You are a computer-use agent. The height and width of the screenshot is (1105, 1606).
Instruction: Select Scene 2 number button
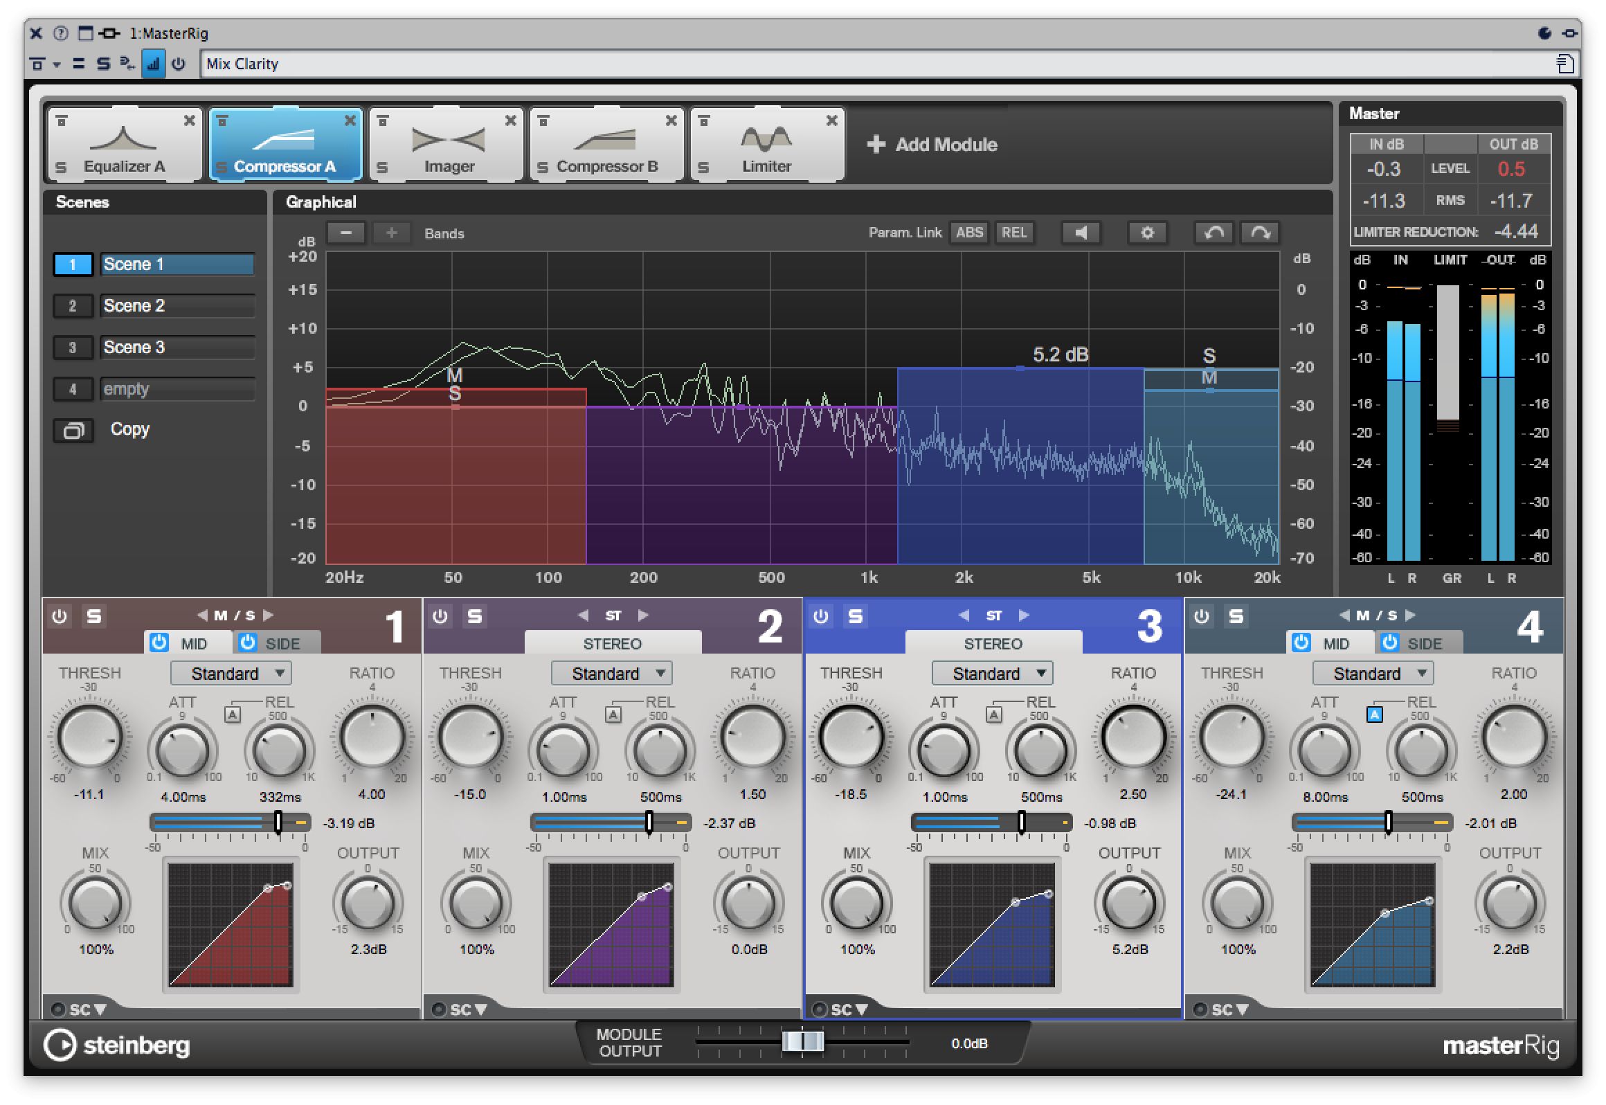73,306
